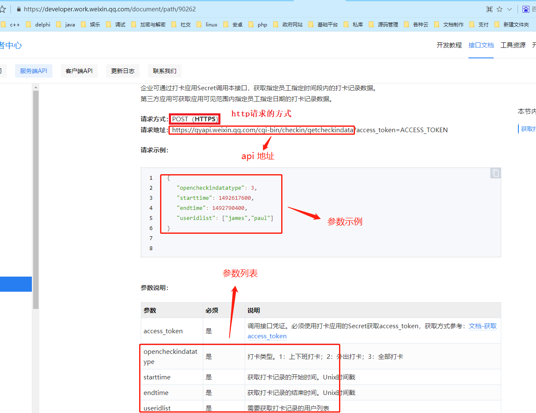The height and width of the screenshot is (413, 536).
Task: Click the QR code icon in address bar
Action: point(489,9)
